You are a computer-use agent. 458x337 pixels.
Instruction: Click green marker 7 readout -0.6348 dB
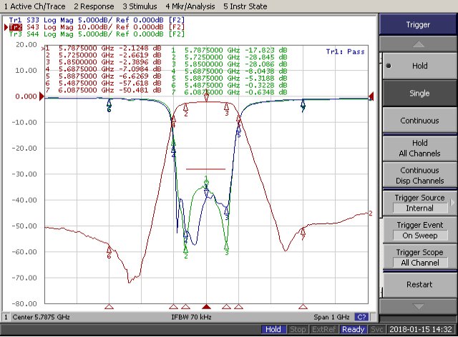tap(229, 92)
